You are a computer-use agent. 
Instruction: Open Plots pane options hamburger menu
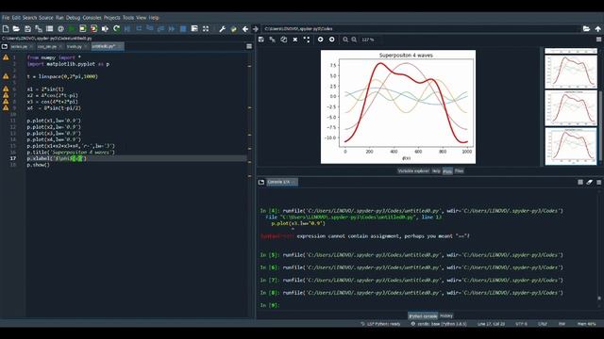[598, 40]
